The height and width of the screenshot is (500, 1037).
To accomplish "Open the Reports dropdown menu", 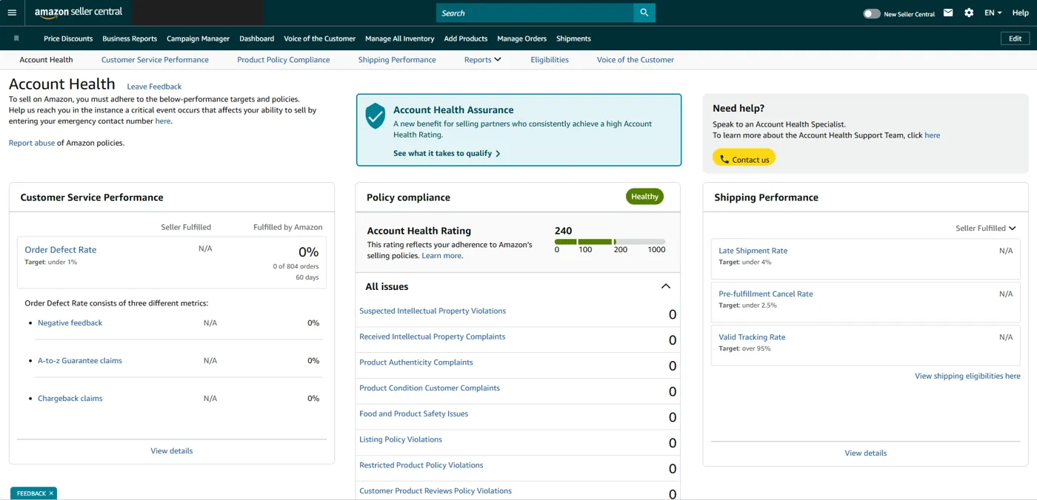I will (x=482, y=59).
